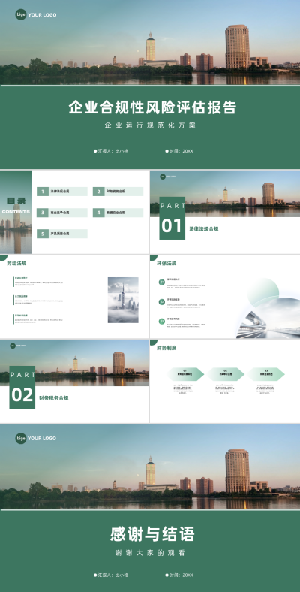Click the small logo on PART 01 slide

[x=163, y=177]
